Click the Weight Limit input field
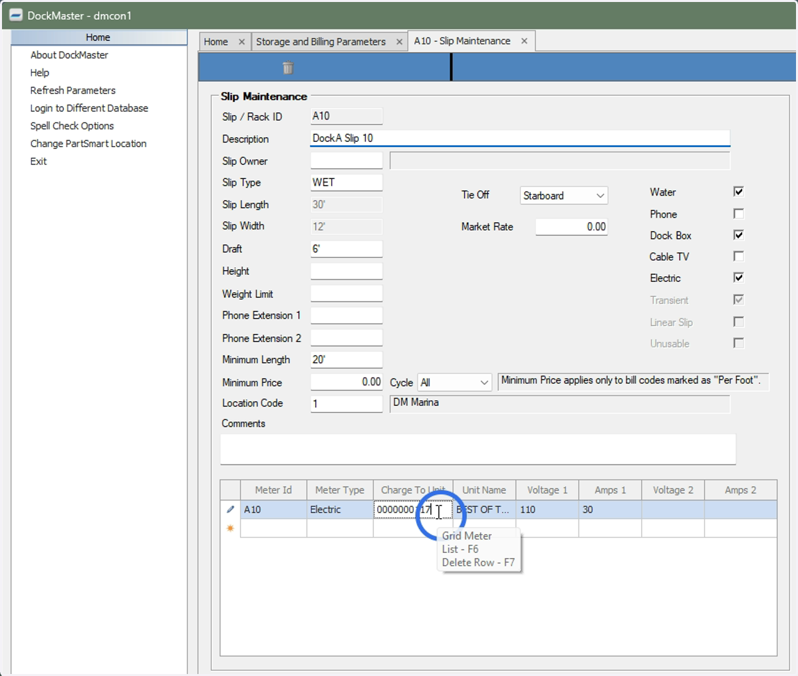The width and height of the screenshot is (798, 676). pyautogui.click(x=346, y=293)
